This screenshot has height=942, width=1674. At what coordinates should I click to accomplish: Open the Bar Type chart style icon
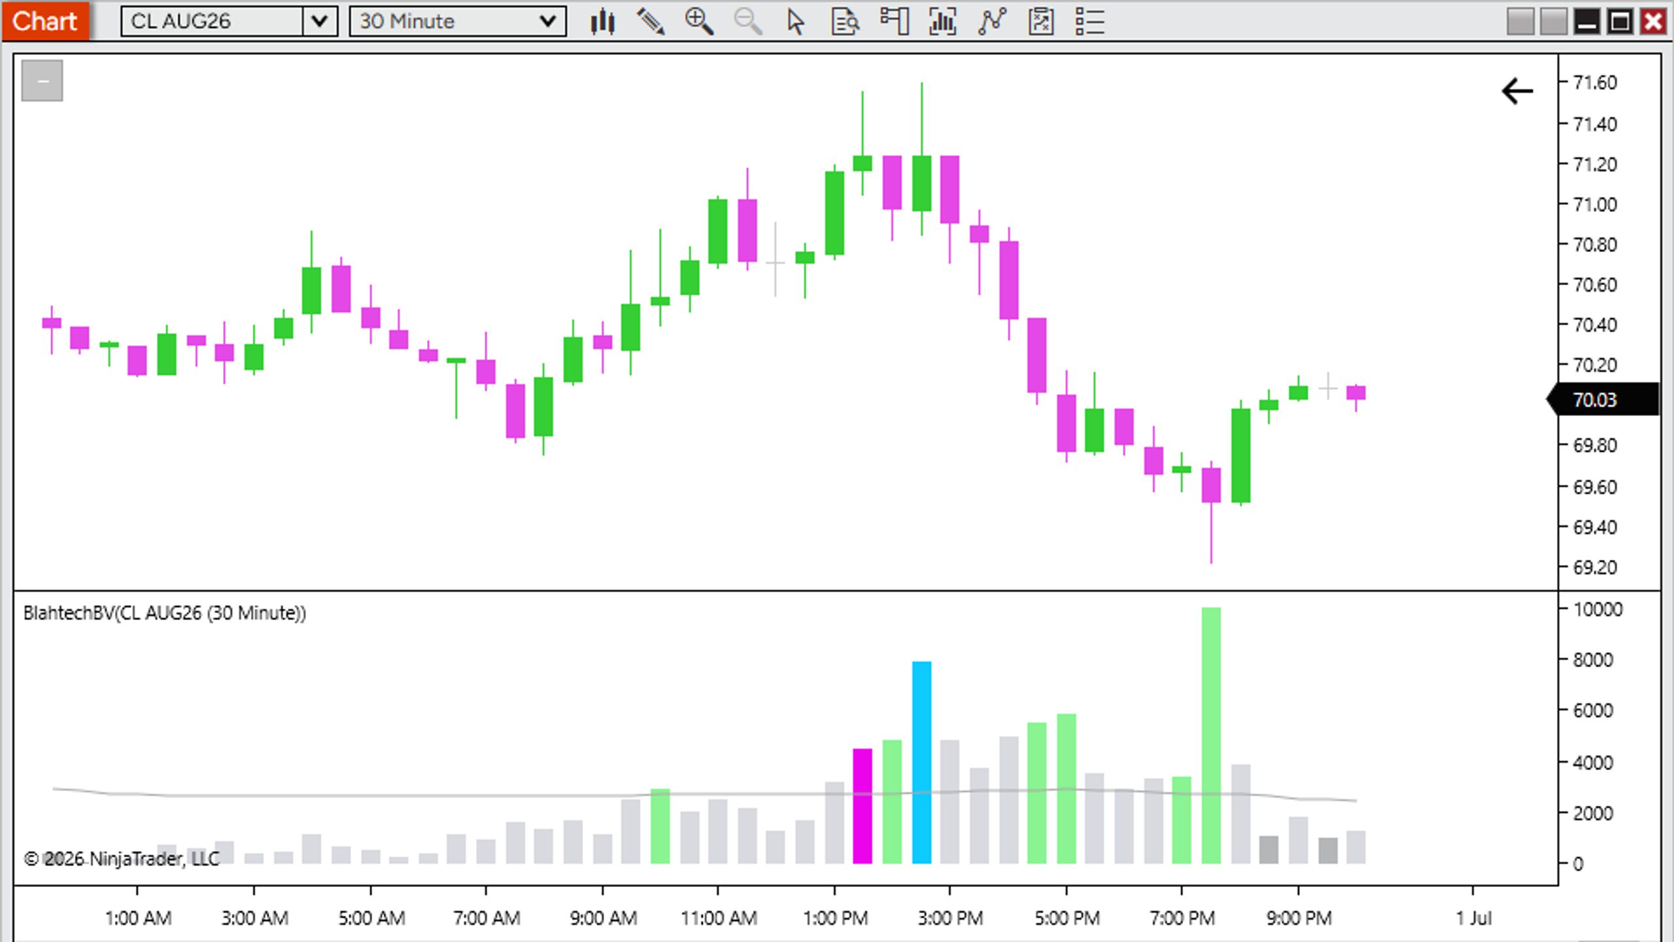[x=602, y=22]
